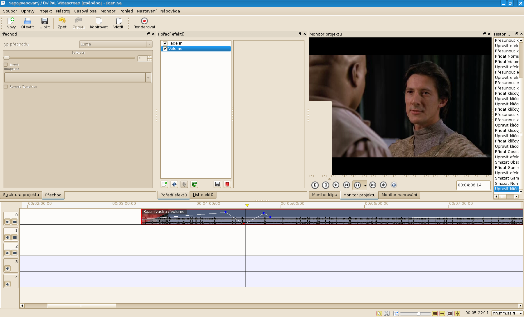Hide video on track 2
This screenshot has width=524, height=317.
[15, 253]
